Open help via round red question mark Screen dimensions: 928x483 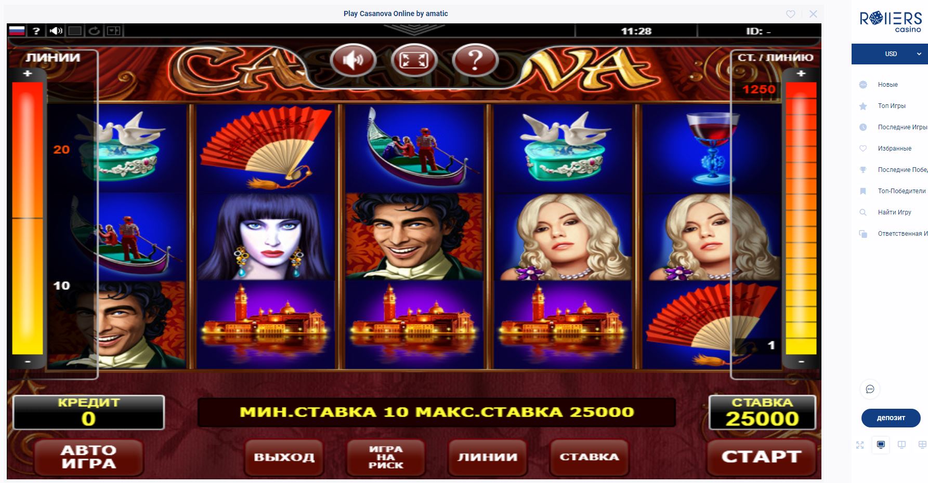475,60
